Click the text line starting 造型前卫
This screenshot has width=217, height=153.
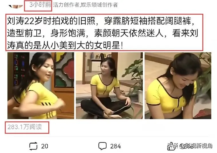pyautogui.click(x=102, y=33)
